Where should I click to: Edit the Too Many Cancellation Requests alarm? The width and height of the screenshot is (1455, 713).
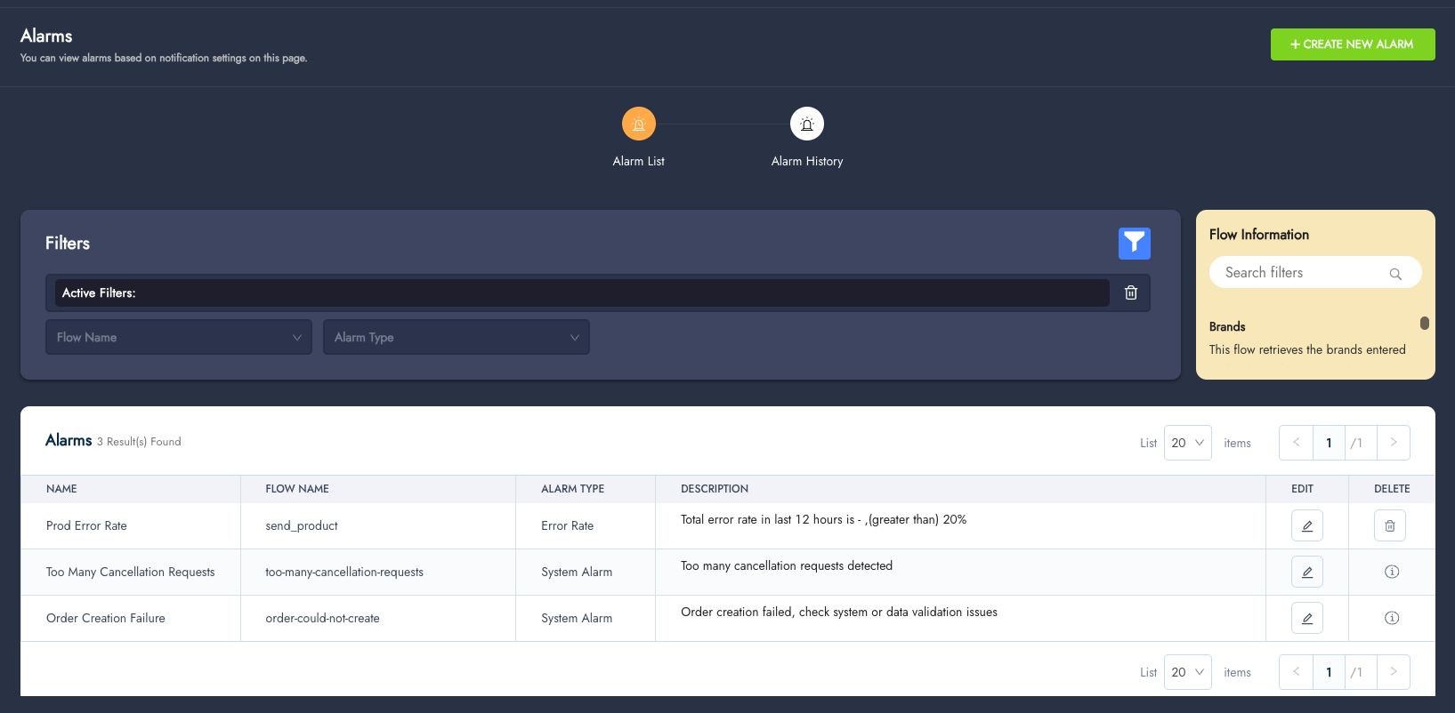pyautogui.click(x=1306, y=572)
